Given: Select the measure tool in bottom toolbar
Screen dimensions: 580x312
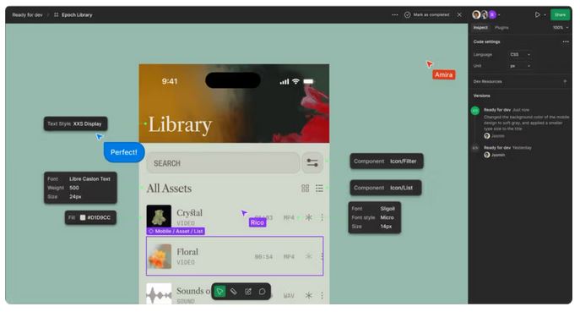Looking at the screenshot, I should [x=234, y=292].
